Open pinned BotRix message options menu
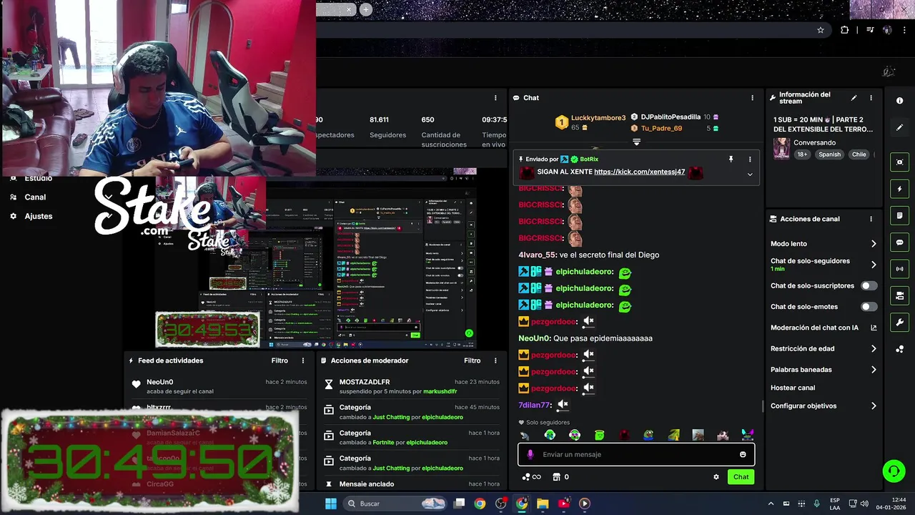 (x=750, y=160)
